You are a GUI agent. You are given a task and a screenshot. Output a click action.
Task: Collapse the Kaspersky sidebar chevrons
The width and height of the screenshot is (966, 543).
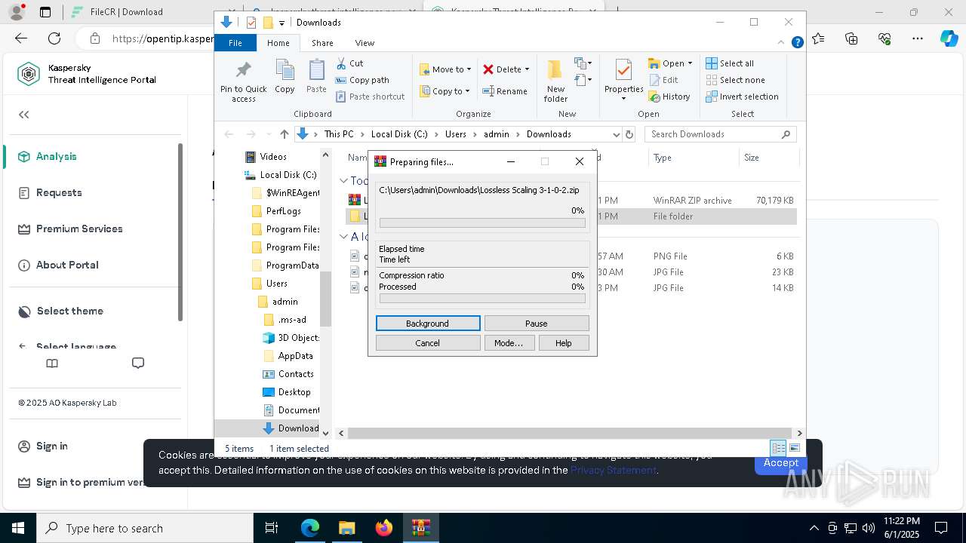(24, 115)
